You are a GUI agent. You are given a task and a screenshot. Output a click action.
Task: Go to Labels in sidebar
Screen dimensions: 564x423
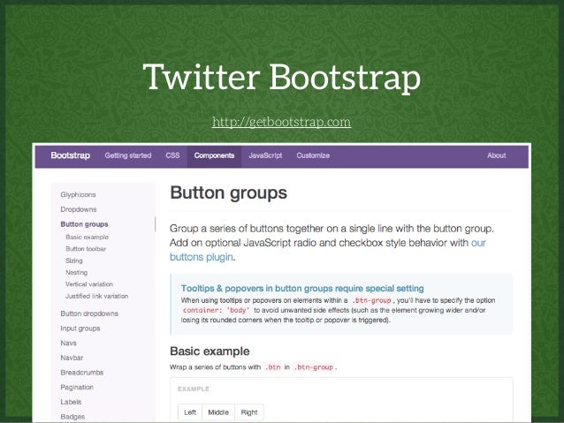pos(71,402)
